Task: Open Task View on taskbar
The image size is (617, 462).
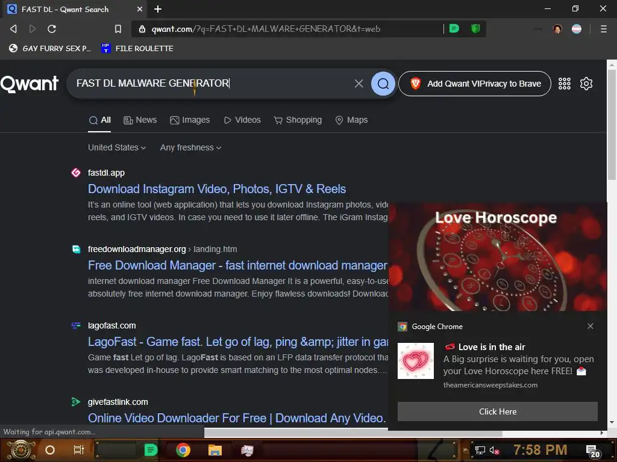Action: [79, 450]
